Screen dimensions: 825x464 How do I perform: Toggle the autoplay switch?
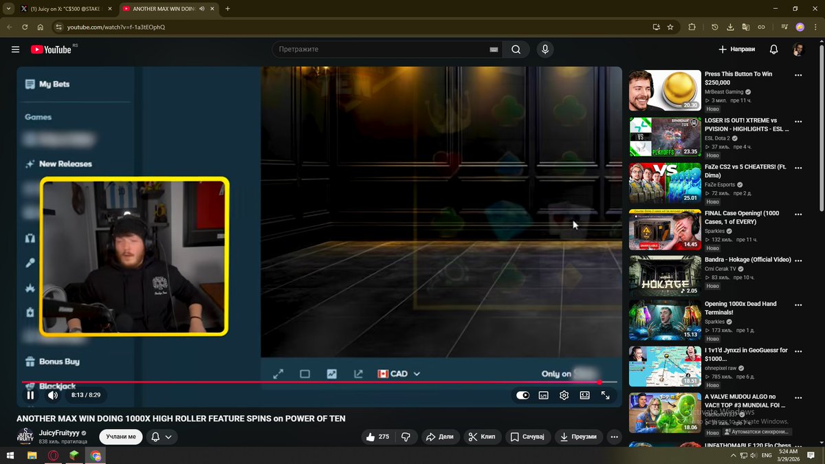tap(522, 395)
